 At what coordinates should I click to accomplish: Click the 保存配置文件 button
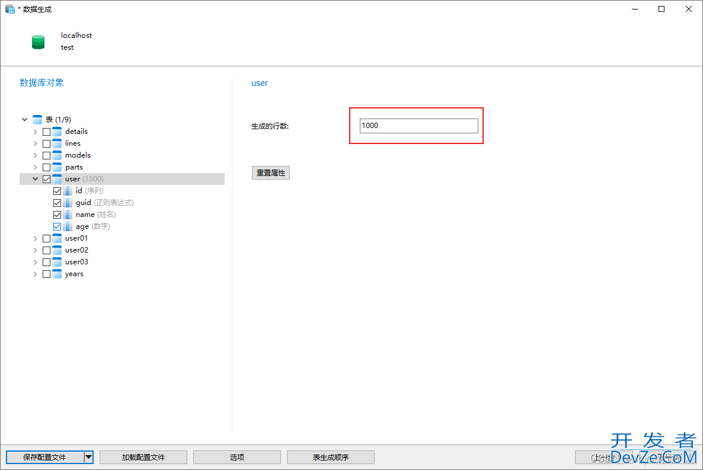[x=45, y=457]
